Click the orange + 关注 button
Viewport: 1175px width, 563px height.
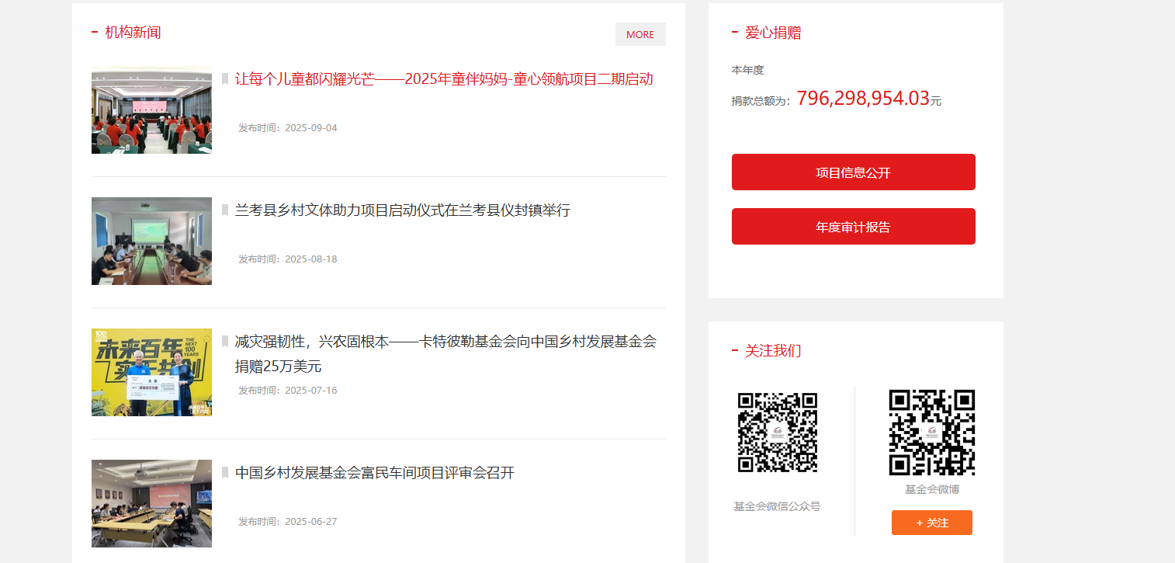(931, 523)
